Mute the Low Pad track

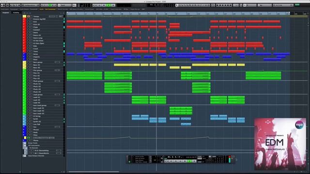29,124
